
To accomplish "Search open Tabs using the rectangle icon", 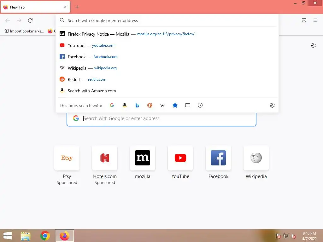I will coord(187,105).
